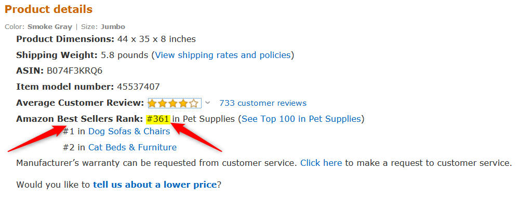Click here link for warranty request

tap(321, 163)
